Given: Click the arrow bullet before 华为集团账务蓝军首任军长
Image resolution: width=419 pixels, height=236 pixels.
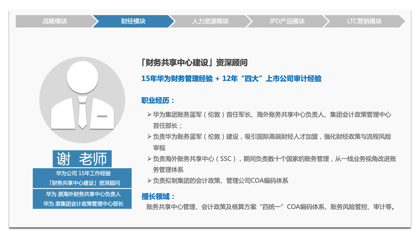Looking at the screenshot, I should (149, 114).
